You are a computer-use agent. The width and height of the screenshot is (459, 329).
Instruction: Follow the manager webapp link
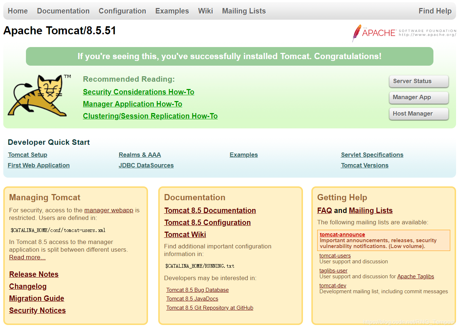pyautogui.click(x=109, y=210)
